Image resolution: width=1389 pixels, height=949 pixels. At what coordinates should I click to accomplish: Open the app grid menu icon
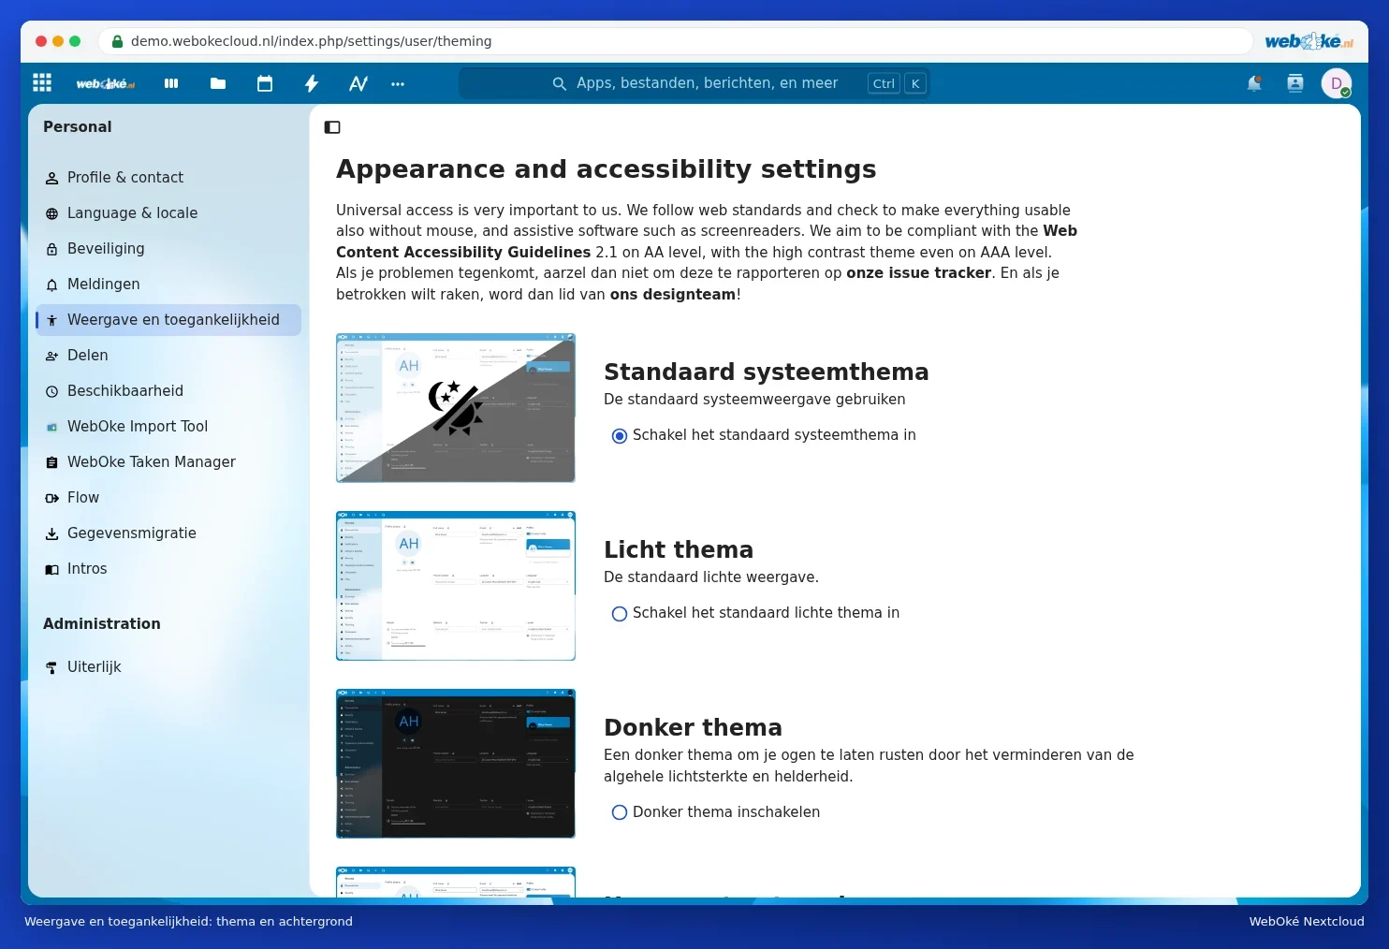coord(42,83)
